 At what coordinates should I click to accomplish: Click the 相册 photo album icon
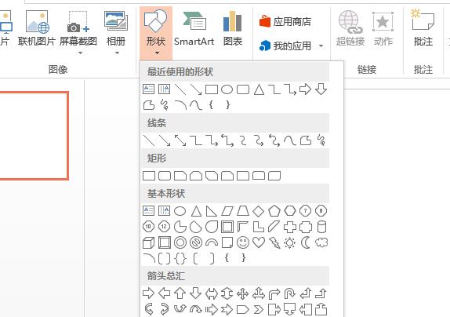click(116, 20)
